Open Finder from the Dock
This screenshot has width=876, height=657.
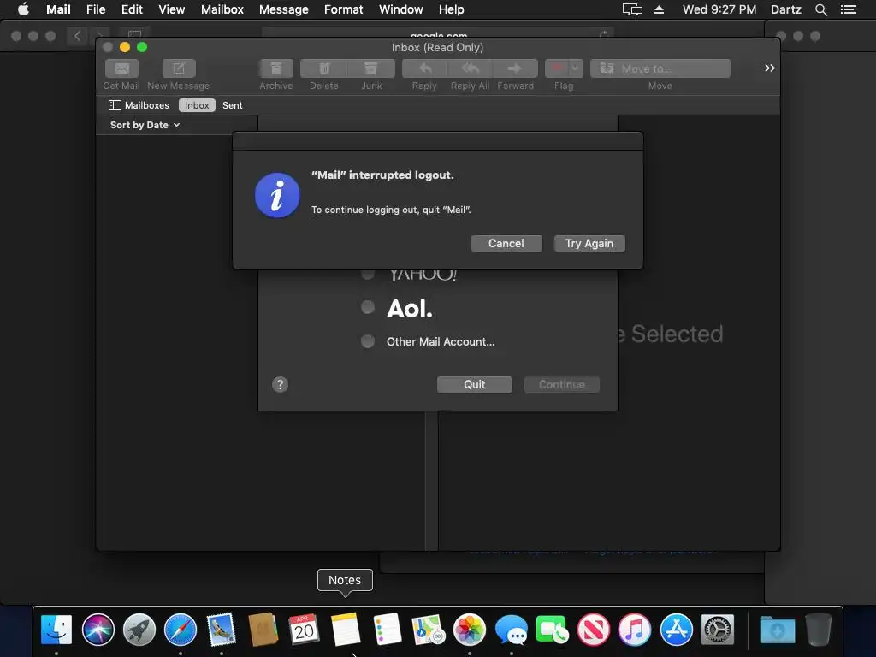point(56,629)
